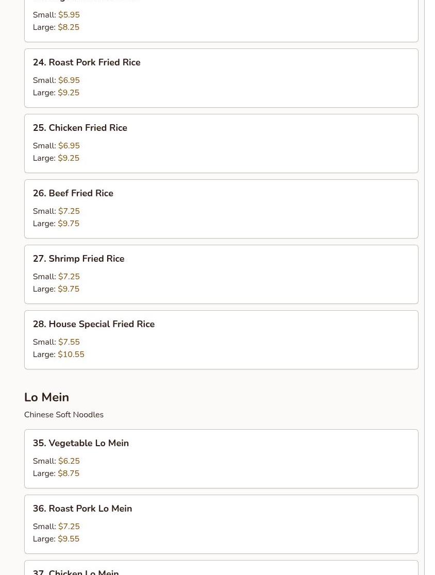
Task: Select the Vegetable Lo Mein item title
Action: pyautogui.click(x=81, y=443)
